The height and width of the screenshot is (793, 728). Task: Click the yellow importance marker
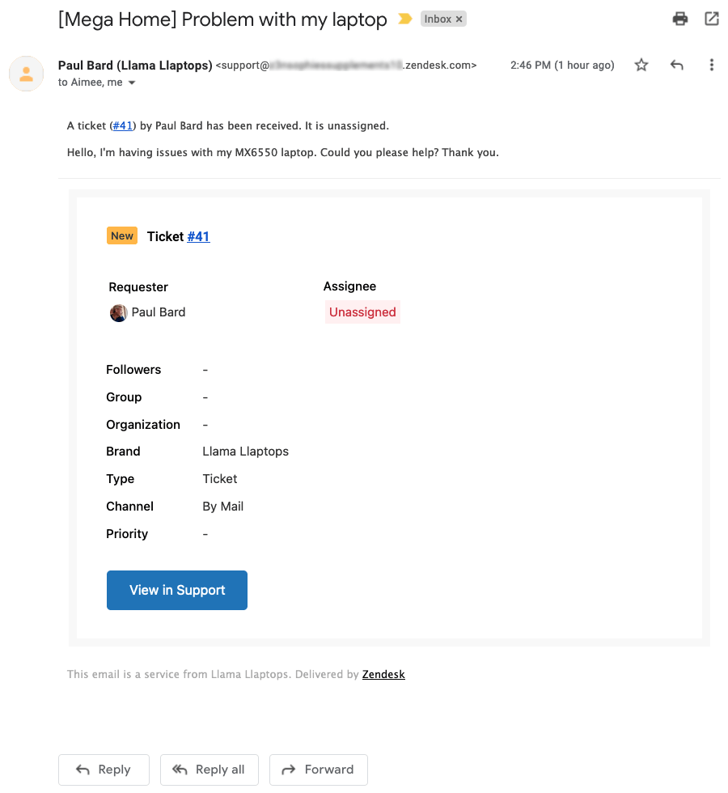[x=403, y=18]
